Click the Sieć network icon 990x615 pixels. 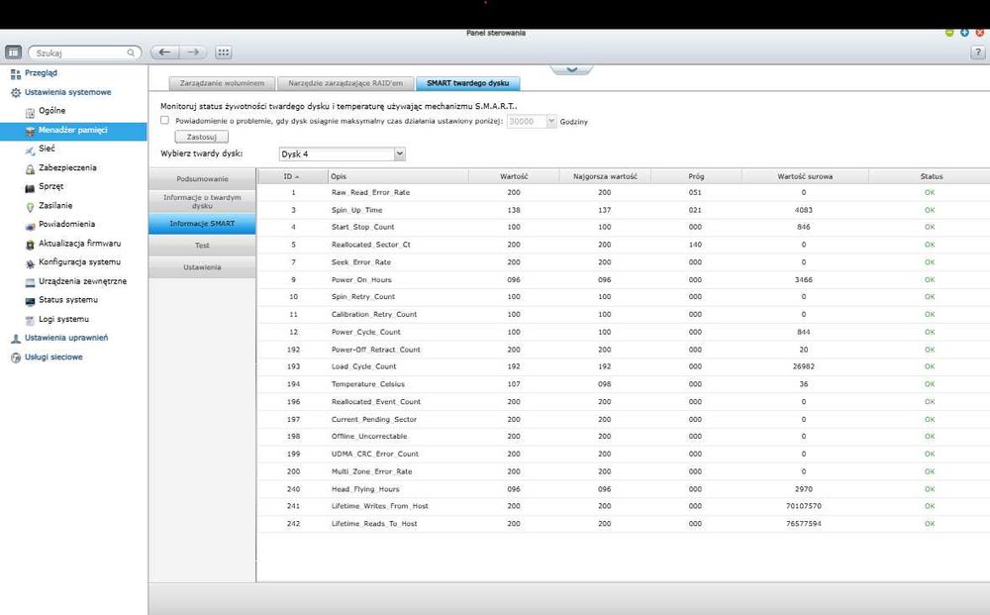pos(30,150)
